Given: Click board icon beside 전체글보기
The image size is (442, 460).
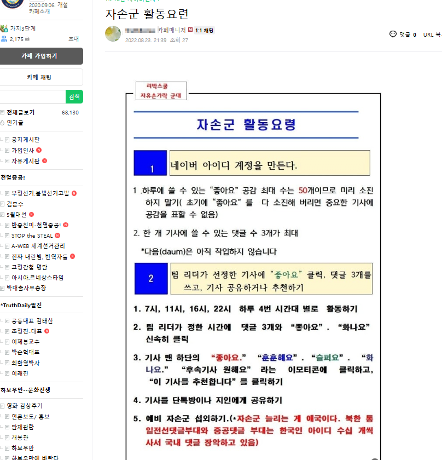Looking at the screenshot, I should pyautogui.click(x=2, y=112).
